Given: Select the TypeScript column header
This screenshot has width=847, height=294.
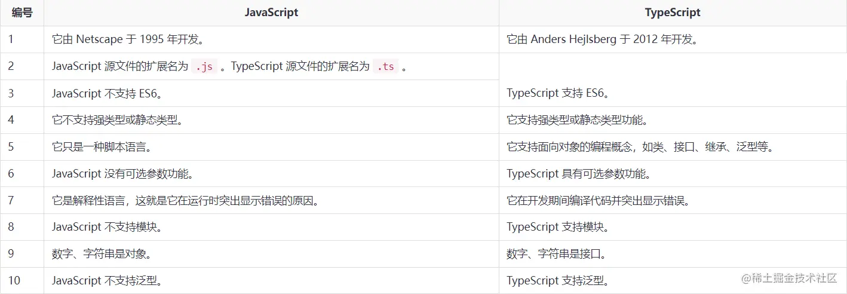Looking at the screenshot, I should click(673, 13).
